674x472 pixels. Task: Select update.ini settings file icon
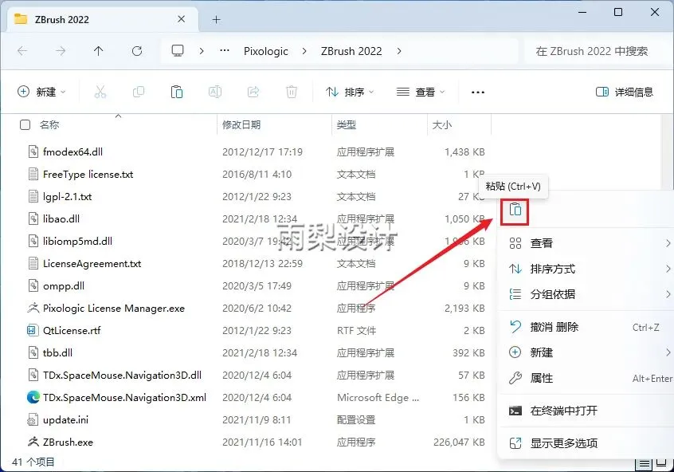pos(33,419)
